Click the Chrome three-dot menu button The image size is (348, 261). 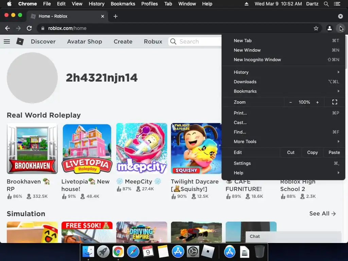point(341,28)
